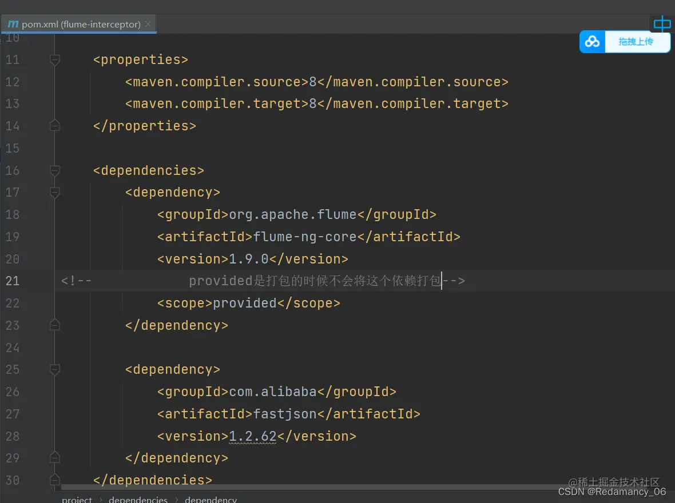The image size is (675, 503).
Task: Click the <dependencies> opening tag
Action: [149, 171]
